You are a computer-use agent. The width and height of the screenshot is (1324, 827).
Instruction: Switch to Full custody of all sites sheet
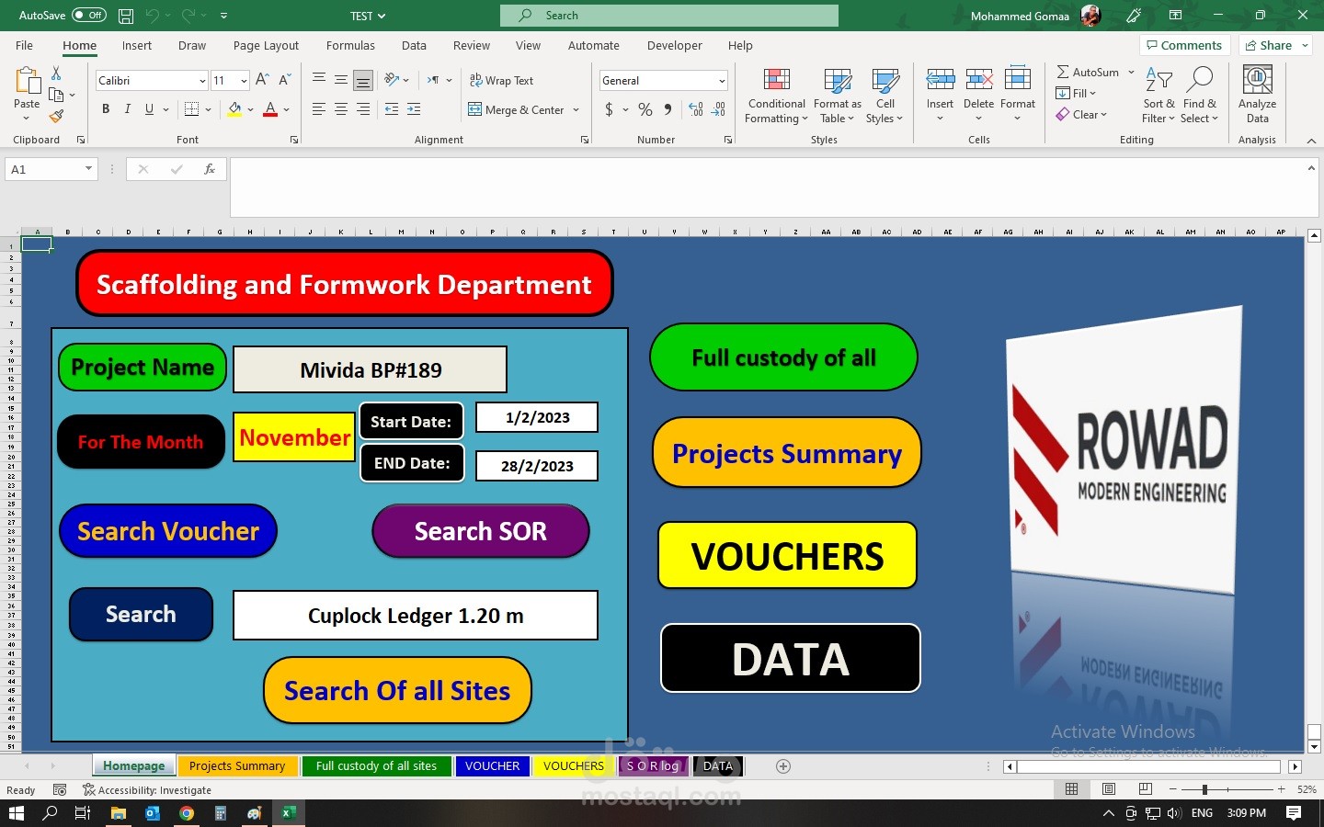tap(376, 766)
